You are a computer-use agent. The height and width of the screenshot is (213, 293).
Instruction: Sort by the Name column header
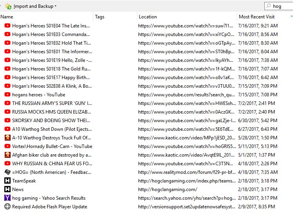[x=7, y=17]
